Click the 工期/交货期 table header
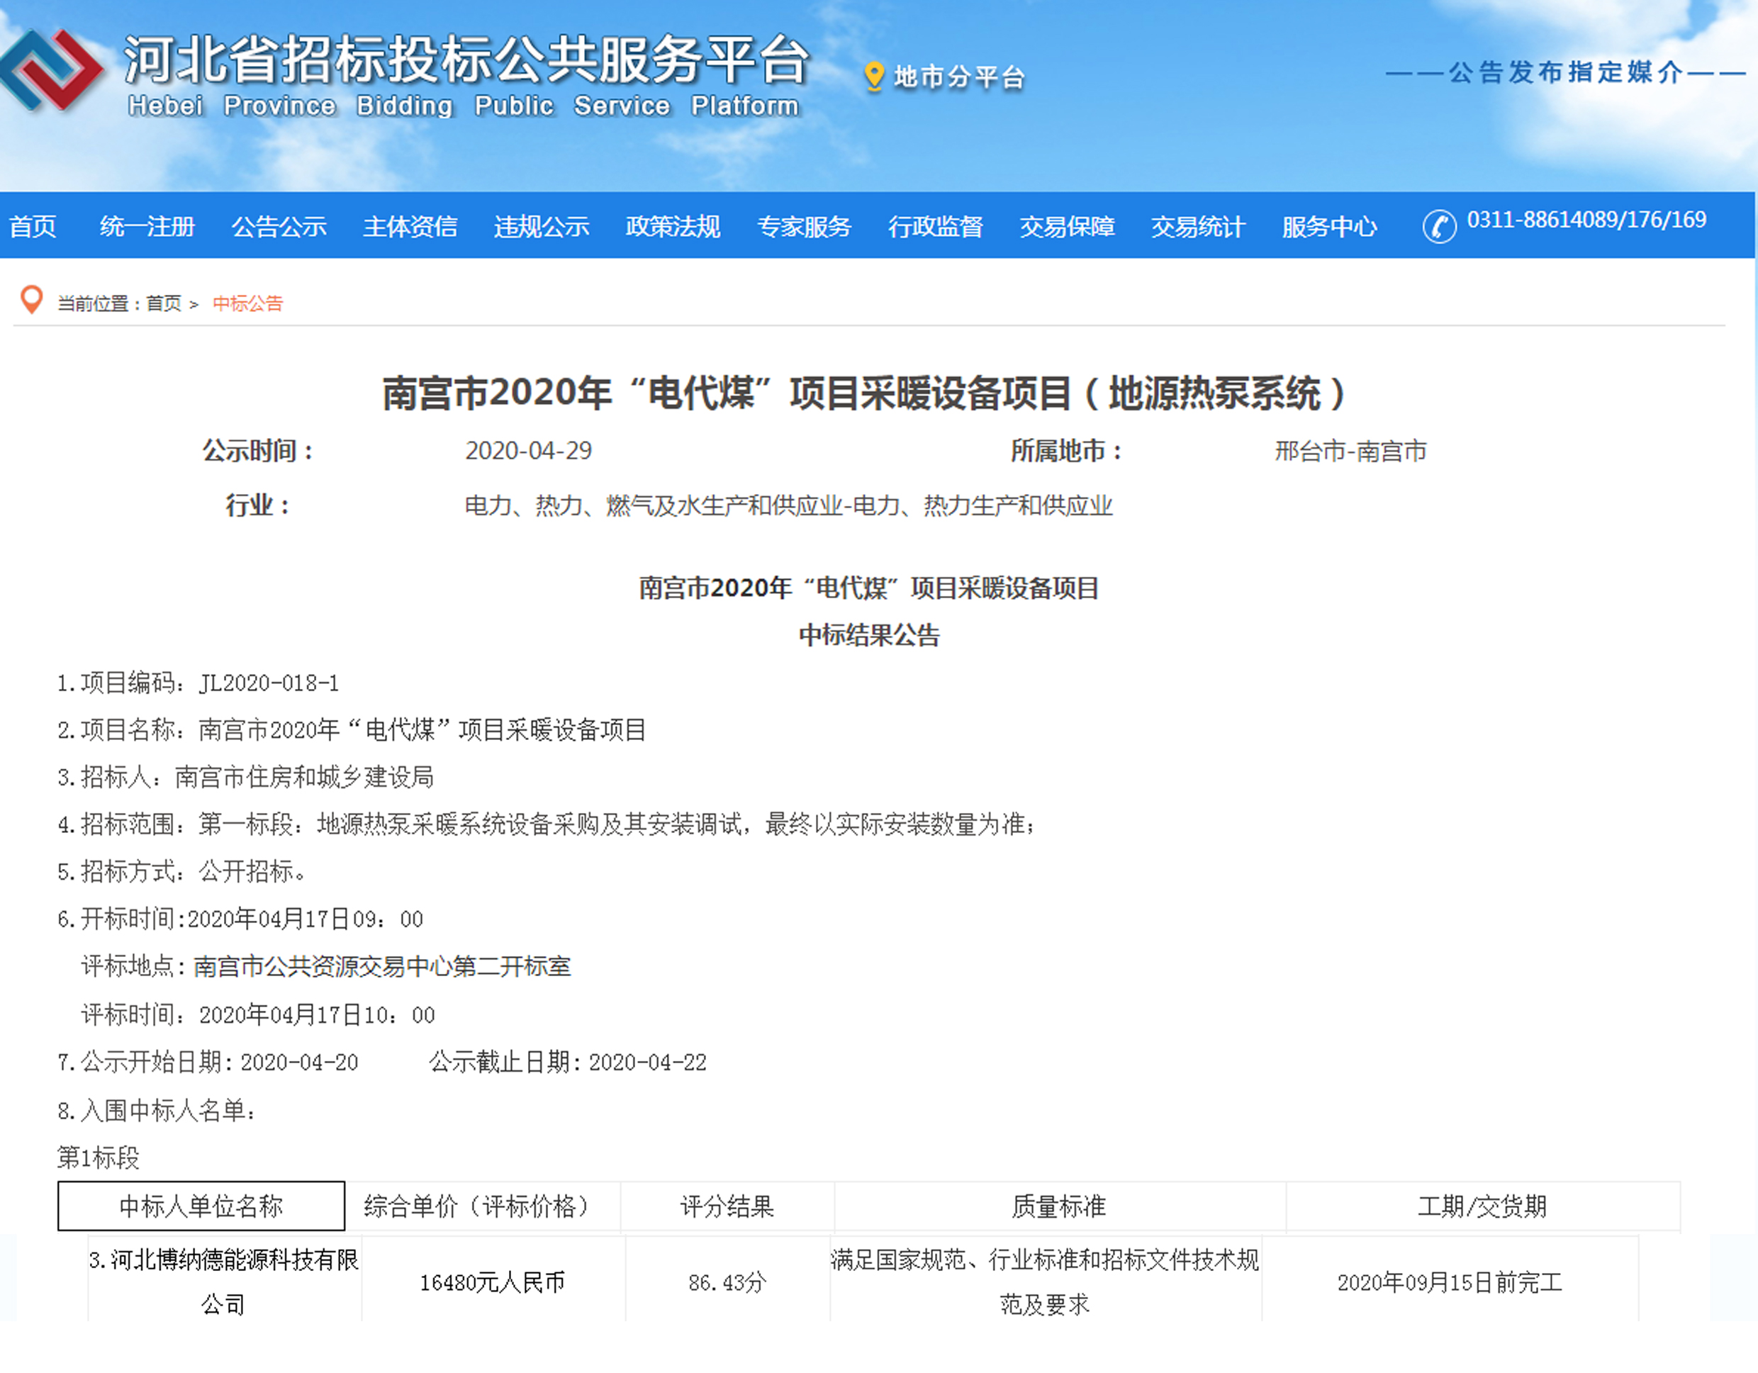 pos(1483,1206)
